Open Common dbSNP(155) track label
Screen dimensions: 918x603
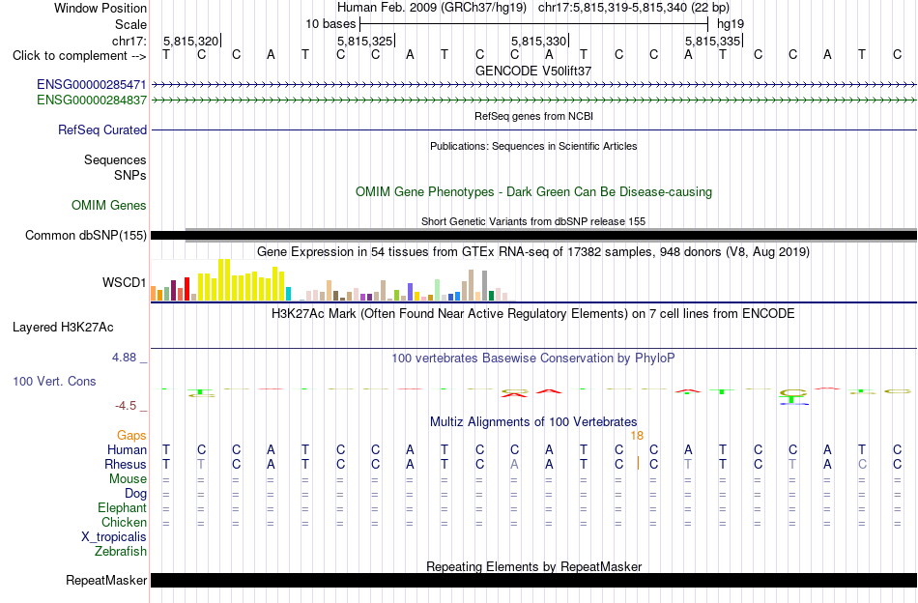coord(85,236)
